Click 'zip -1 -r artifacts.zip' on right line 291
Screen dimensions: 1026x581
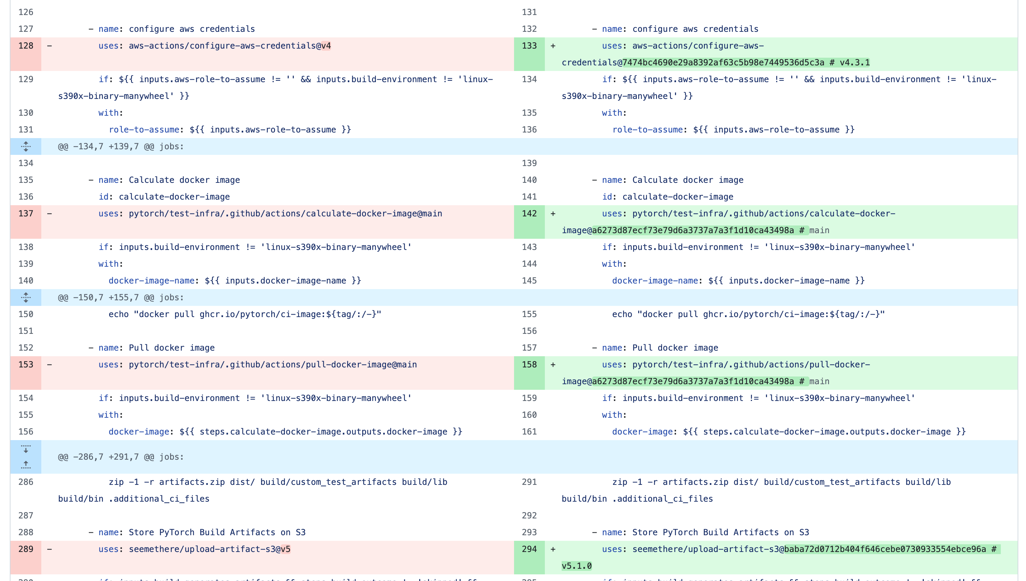[x=670, y=482]
